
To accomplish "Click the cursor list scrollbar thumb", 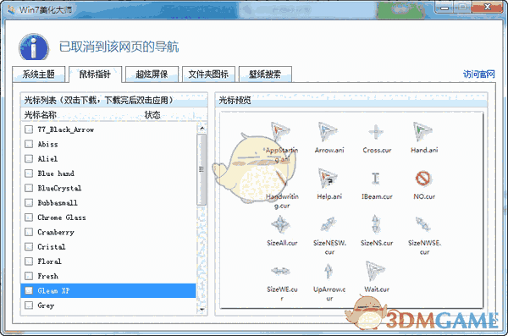I will click(x=202, y=169).
